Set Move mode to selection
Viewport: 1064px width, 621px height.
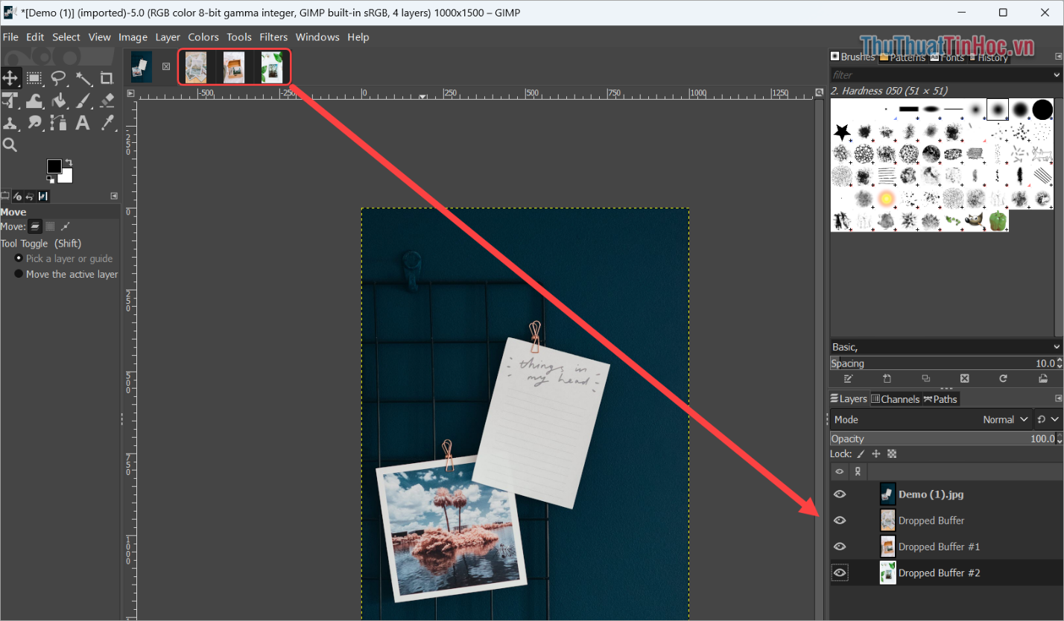(50, 226)
